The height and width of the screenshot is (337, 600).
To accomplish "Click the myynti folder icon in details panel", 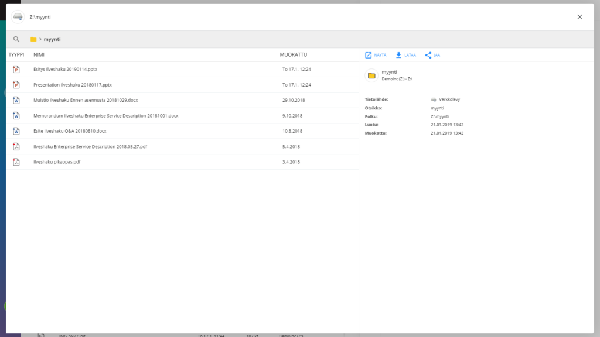I will coord(371,75).
